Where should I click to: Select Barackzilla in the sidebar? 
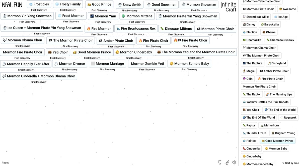pos(270,24)
